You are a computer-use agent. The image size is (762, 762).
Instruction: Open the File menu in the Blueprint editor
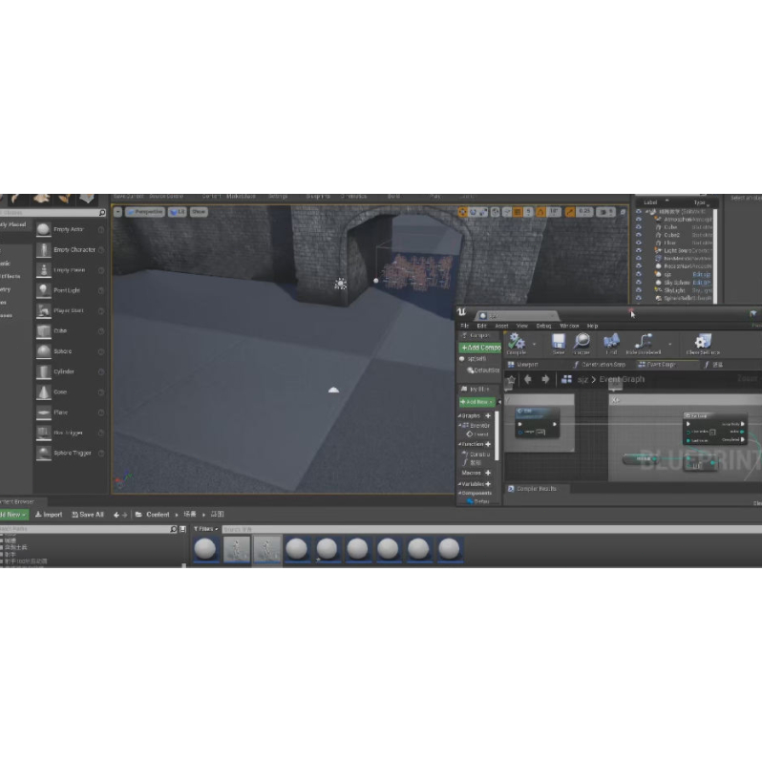tap(465, 326)
